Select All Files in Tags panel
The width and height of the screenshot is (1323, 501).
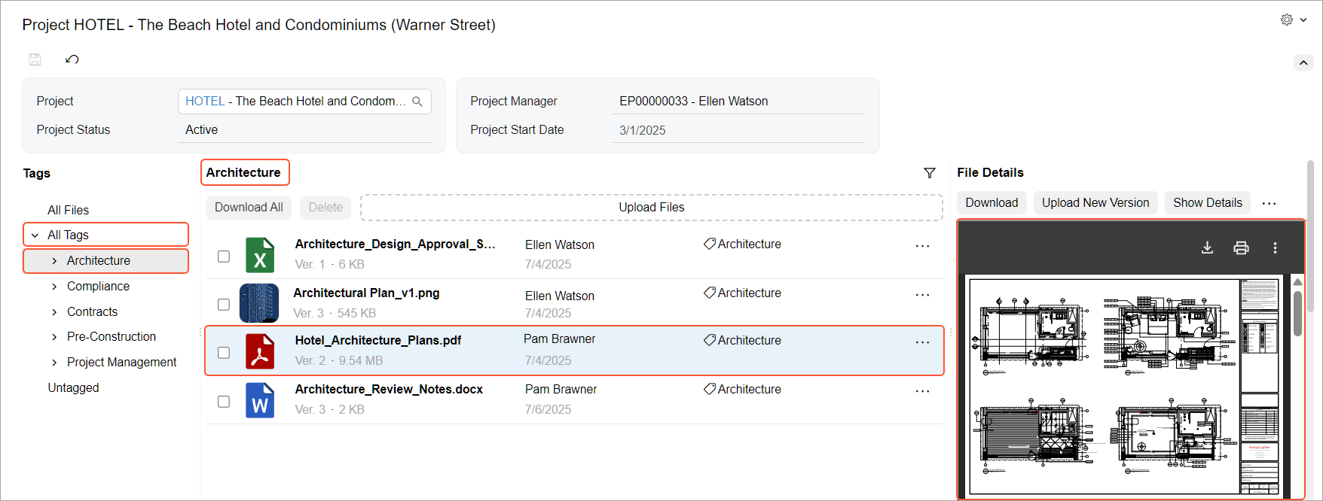(x=68, y=210)
